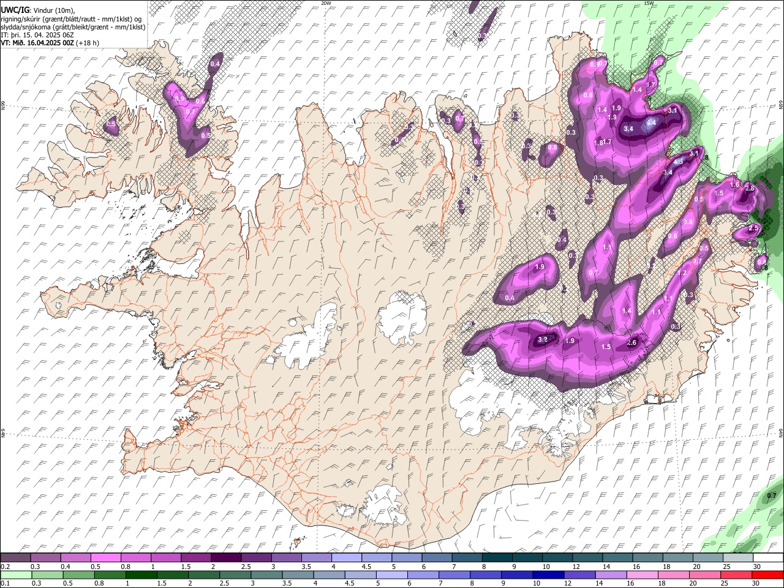The image size is (784, 588).
Task: Pick lower legend row deep blue swatch at 10
Action: pyautogui.click(x=548, y=575)
